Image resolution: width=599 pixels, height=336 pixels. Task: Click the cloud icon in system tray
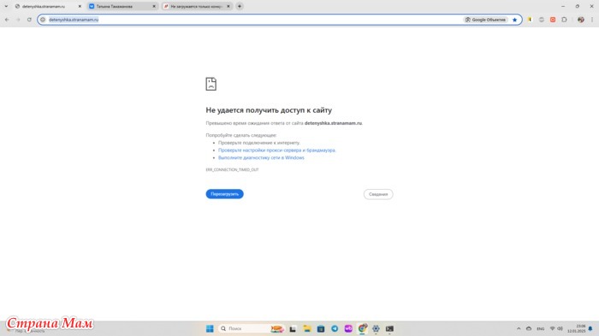click(x=529, y=329)
